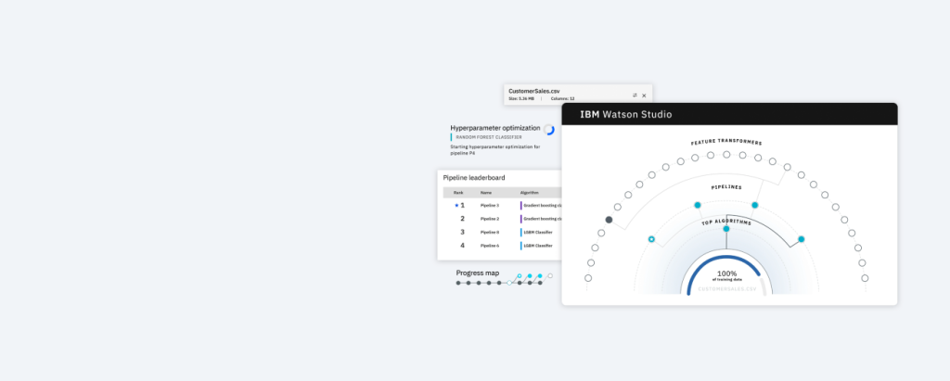Select the teal node under Top Algorithms
This screenshot has width=950, height=381.
click(x=726, y=229)
